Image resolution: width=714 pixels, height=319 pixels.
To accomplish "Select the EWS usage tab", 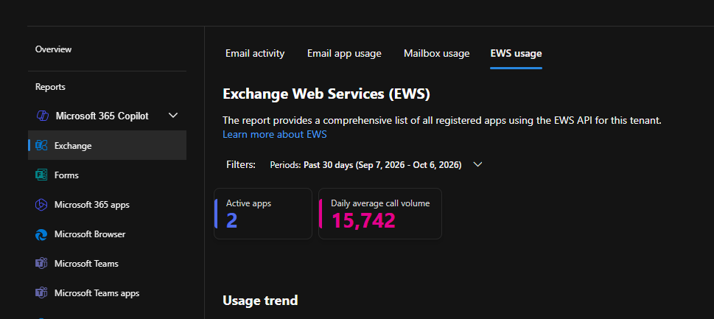I will (x=516, y=53).
